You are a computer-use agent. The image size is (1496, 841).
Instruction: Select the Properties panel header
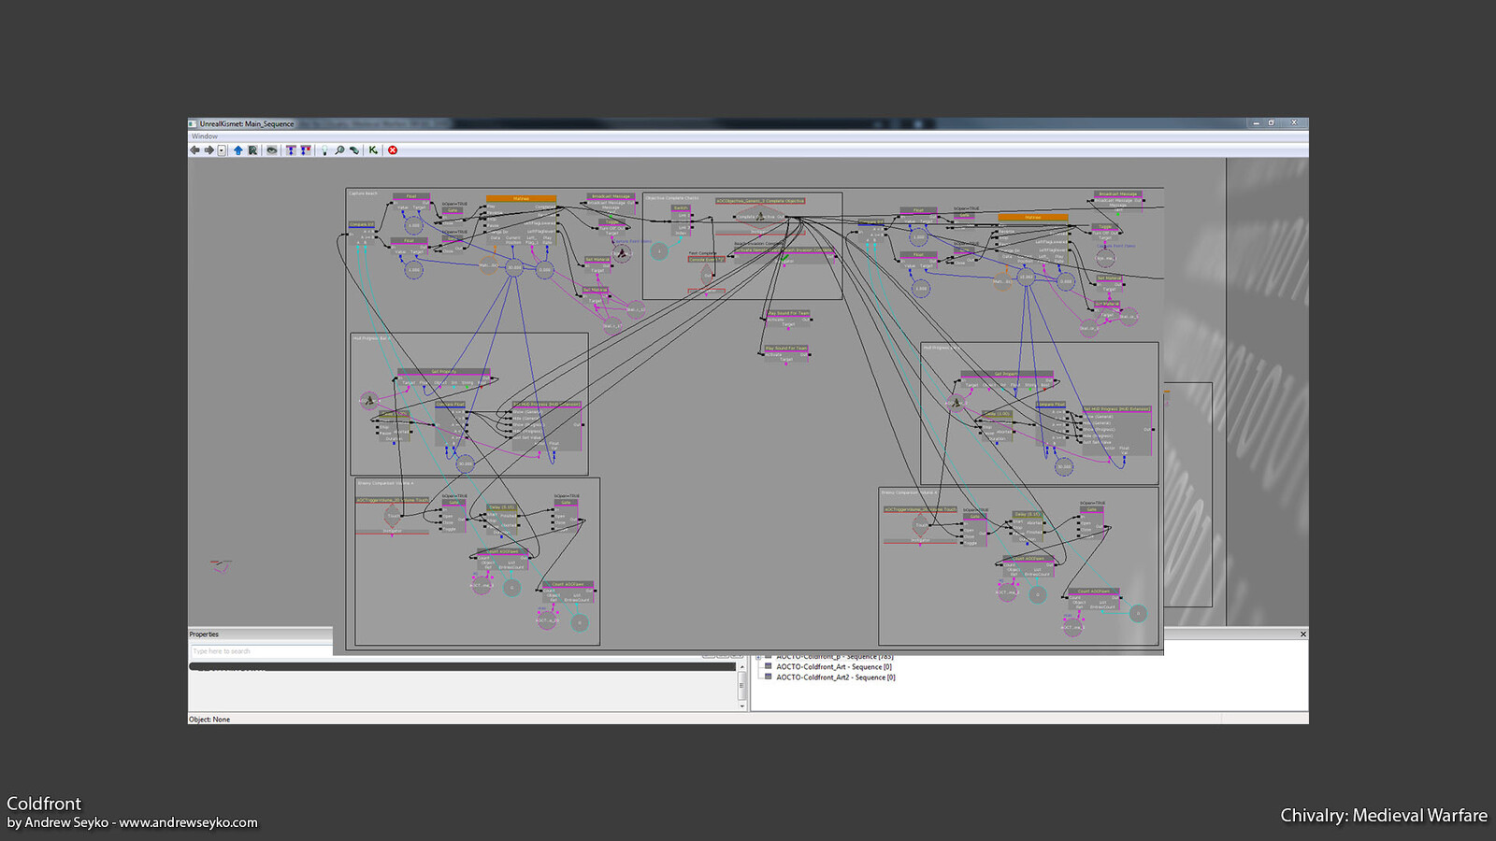tap(260, 634)
